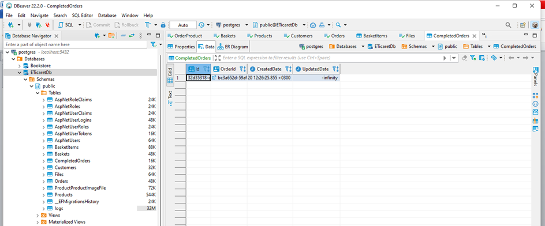This screenshot has width=545, height=226.
Task: Collapse the postgres connection node
Action: [x=8, y=52]
